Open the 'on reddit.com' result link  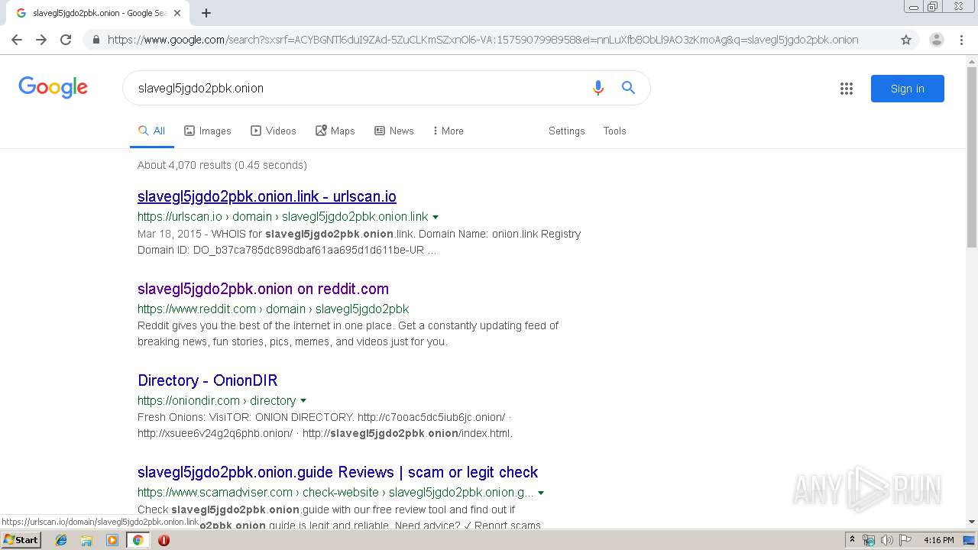pos(263,289)
